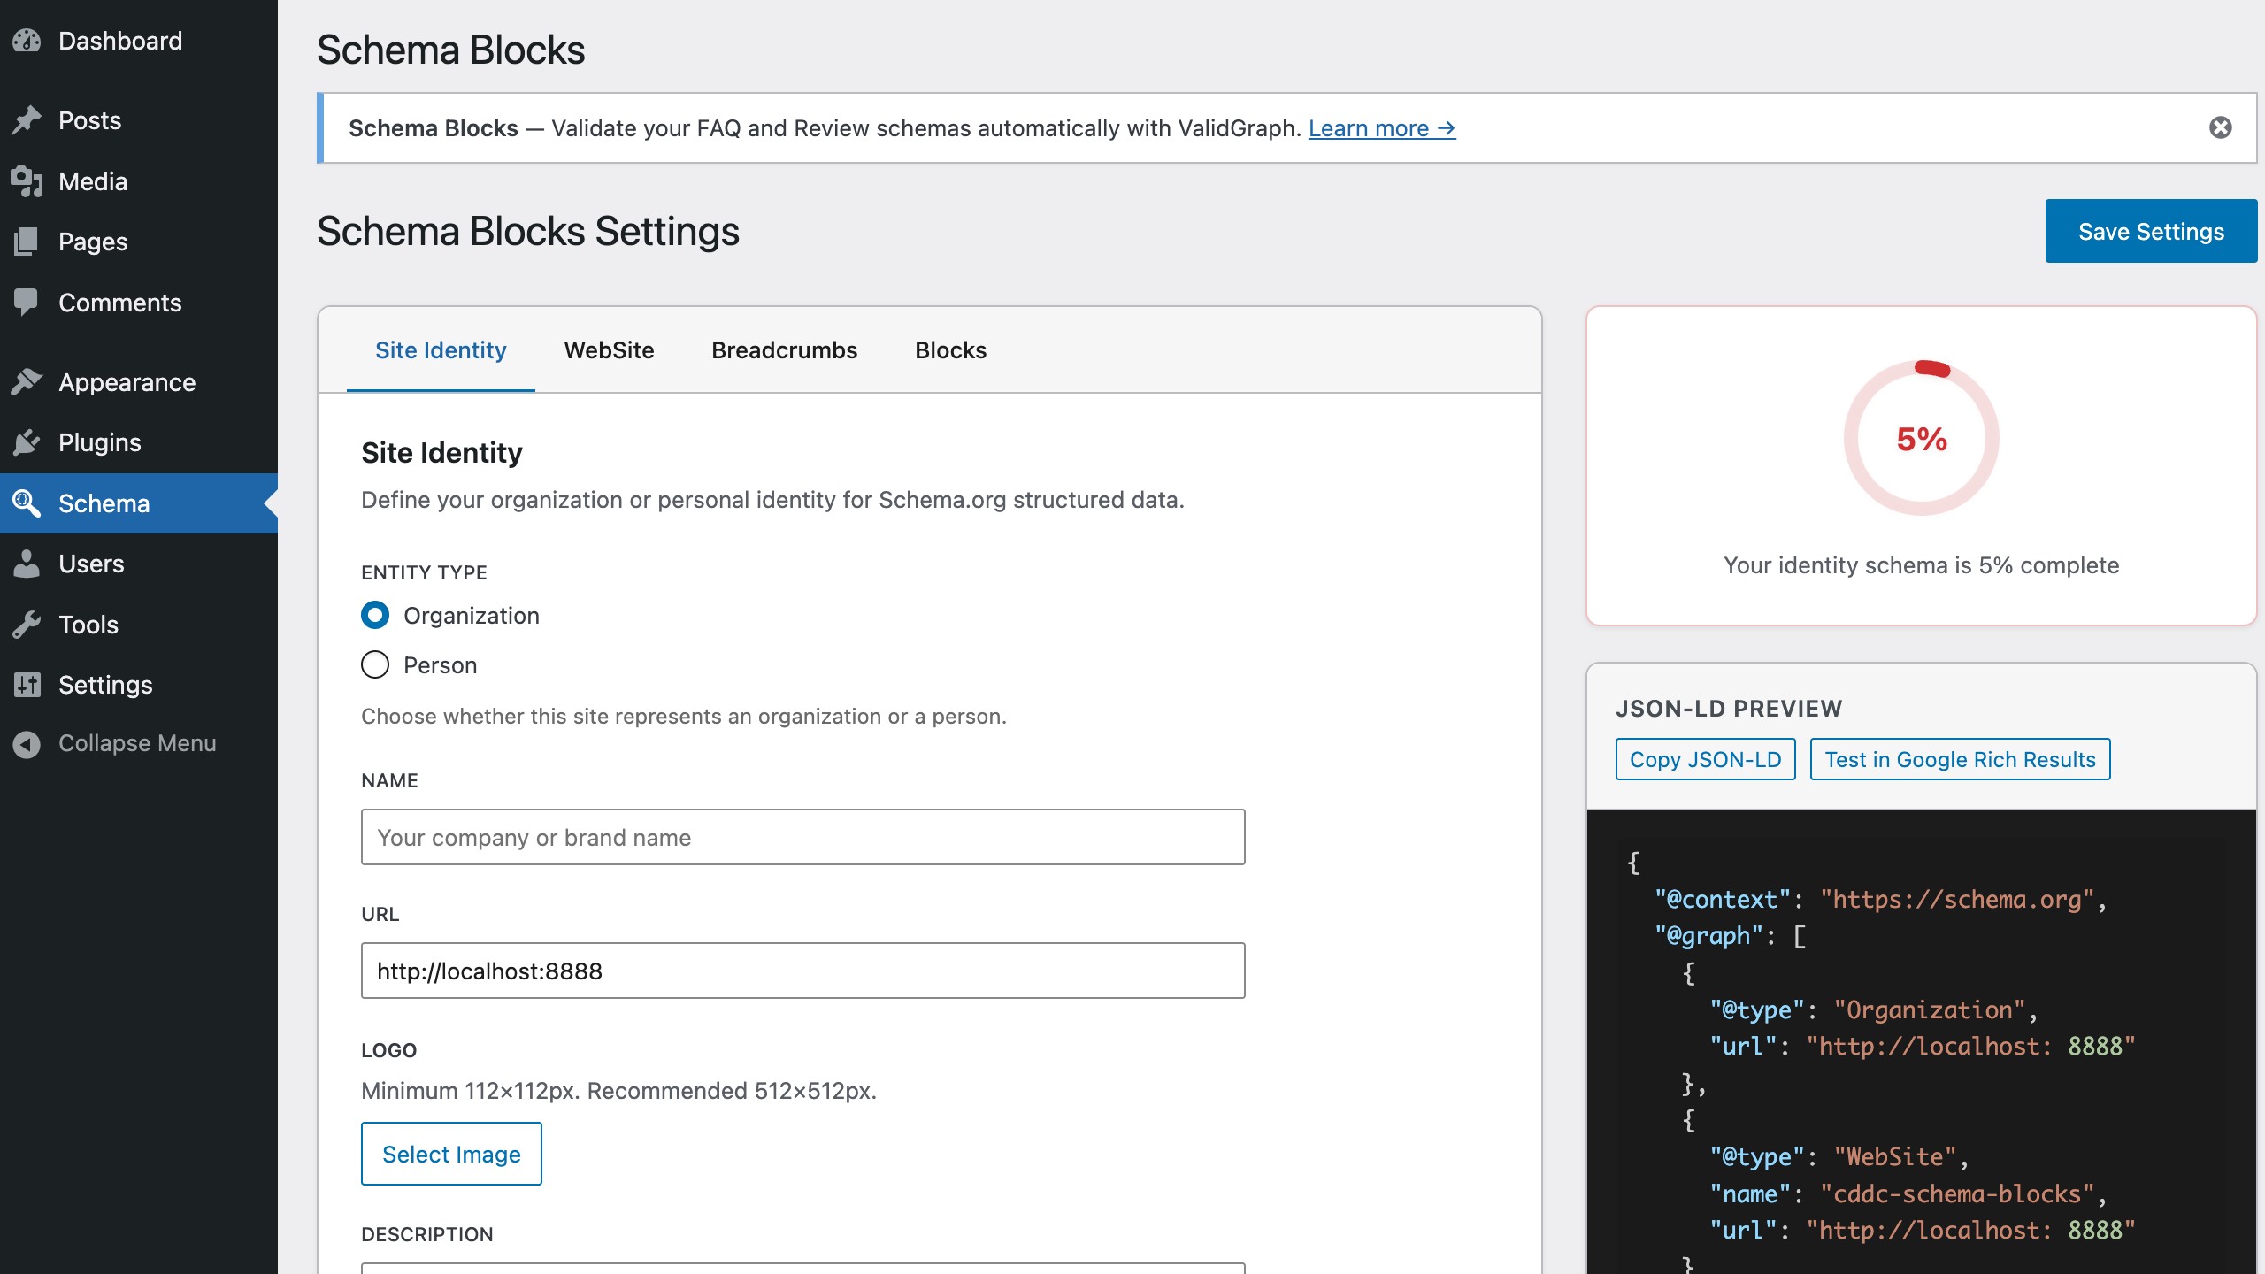Click "Your identity schema is 5% complete" text
The width and height of the screenshot is (2265, 1274).
[x=1921, y=565]
